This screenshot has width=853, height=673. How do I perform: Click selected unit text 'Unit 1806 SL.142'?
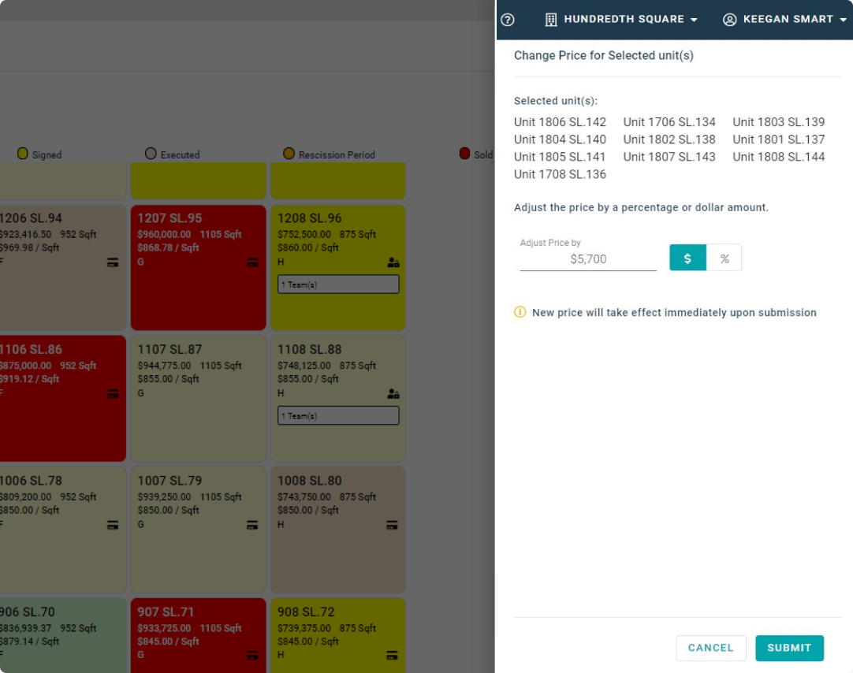(x=560, y=122)
